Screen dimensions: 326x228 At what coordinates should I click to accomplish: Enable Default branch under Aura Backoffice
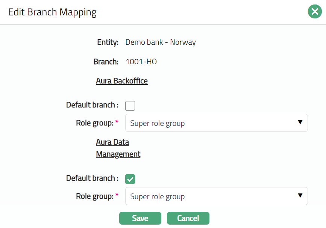[x=130, y=106]
